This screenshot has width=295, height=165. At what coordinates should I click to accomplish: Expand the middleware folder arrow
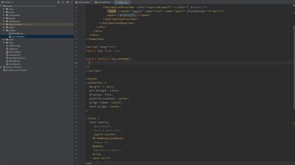[4, 21]
